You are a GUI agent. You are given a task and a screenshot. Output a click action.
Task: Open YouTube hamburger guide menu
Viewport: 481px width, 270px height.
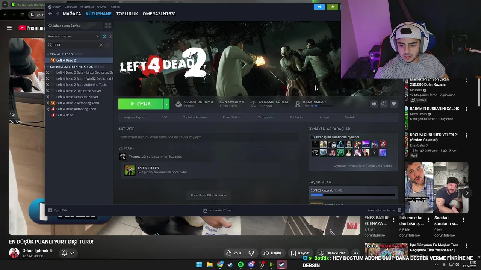(9, 28)
